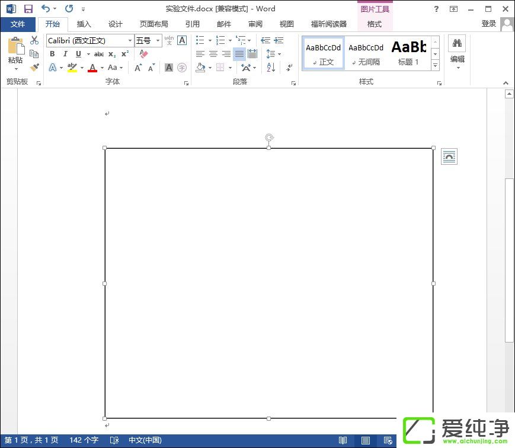Open layout options icon beside the picture
Screen dimensions: 515x448
click(449, 156)
